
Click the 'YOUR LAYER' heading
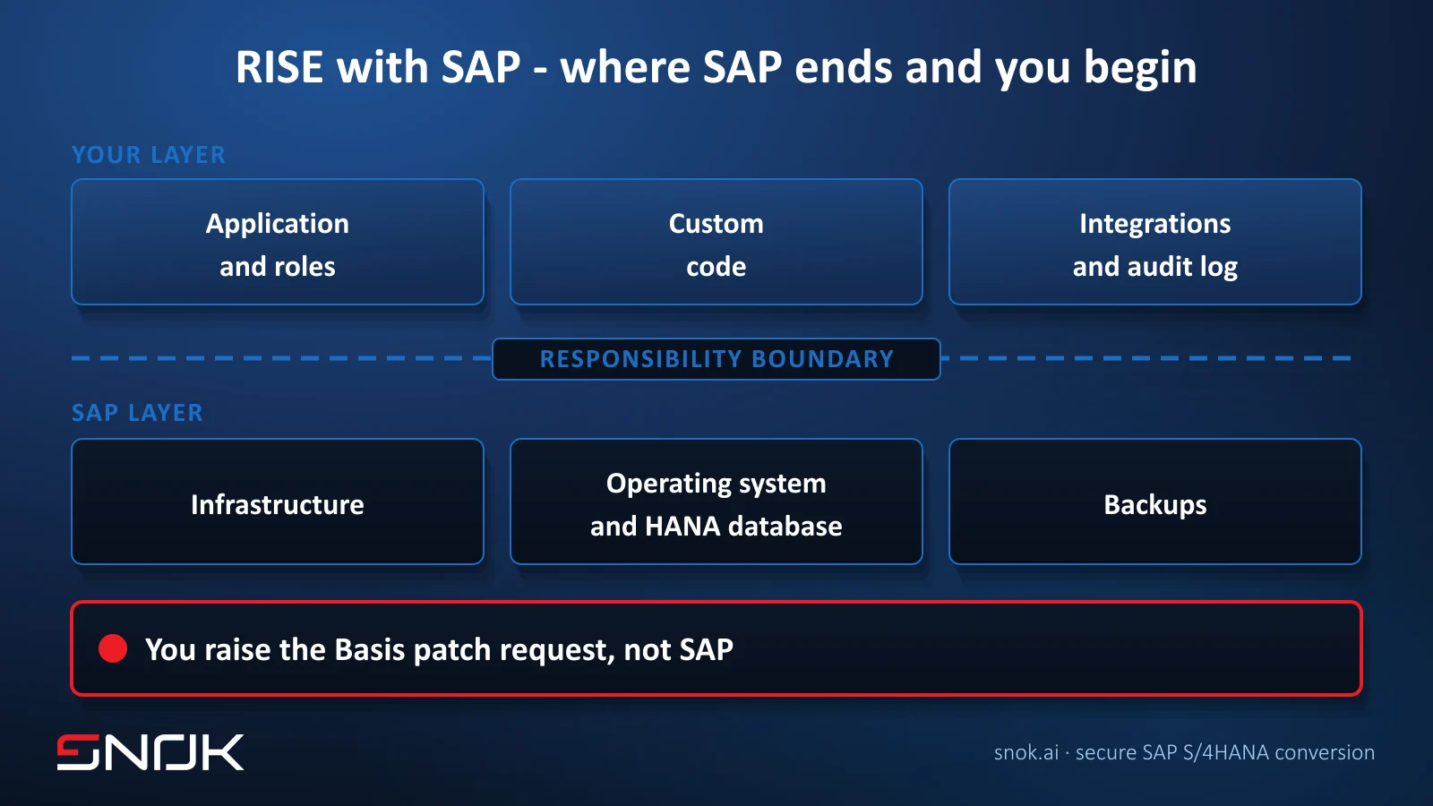pos(149,155)
